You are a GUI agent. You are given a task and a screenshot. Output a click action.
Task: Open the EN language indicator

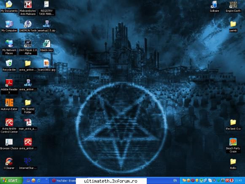tap(175, 181)
